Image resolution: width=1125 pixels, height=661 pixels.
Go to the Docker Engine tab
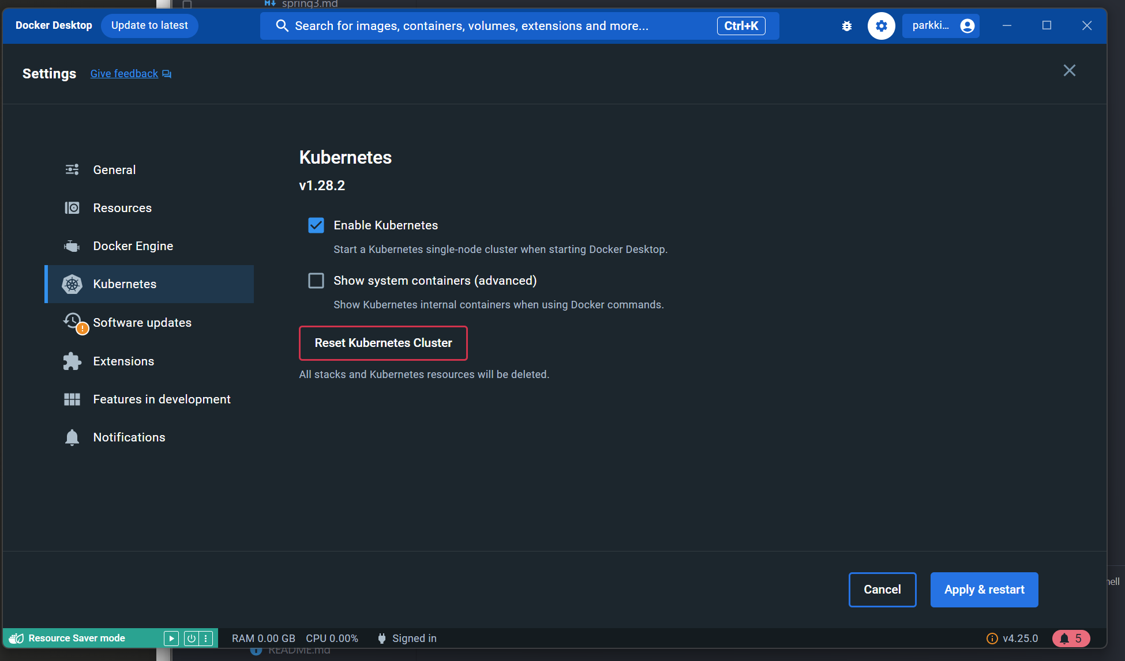coord(149,246)
